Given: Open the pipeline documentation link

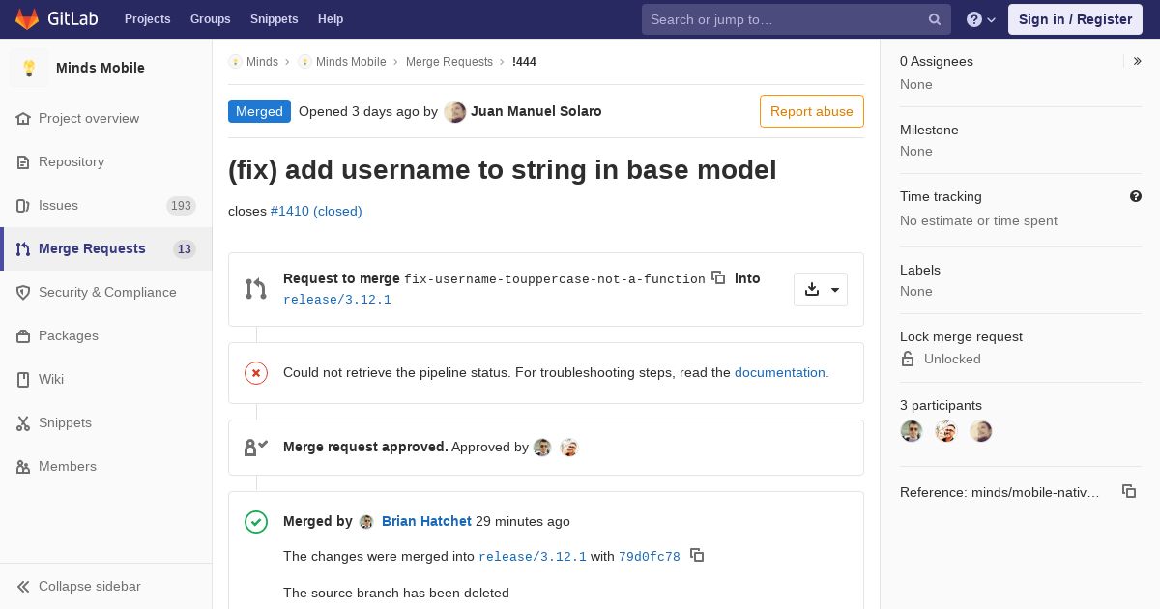Looking at the screenshot, I should coord(782,372).
